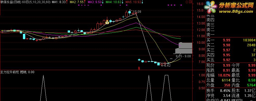Click the red S signal marker below candles
Image resolution: width=256 pixels, height=101 pixels.
tap(139, 68)
